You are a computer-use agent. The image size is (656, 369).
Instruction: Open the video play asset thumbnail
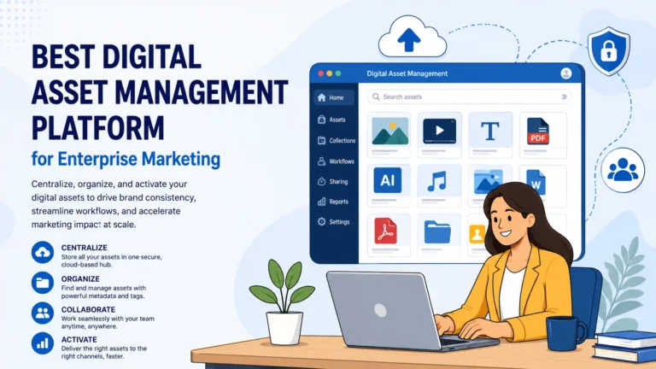coord(439,135)
